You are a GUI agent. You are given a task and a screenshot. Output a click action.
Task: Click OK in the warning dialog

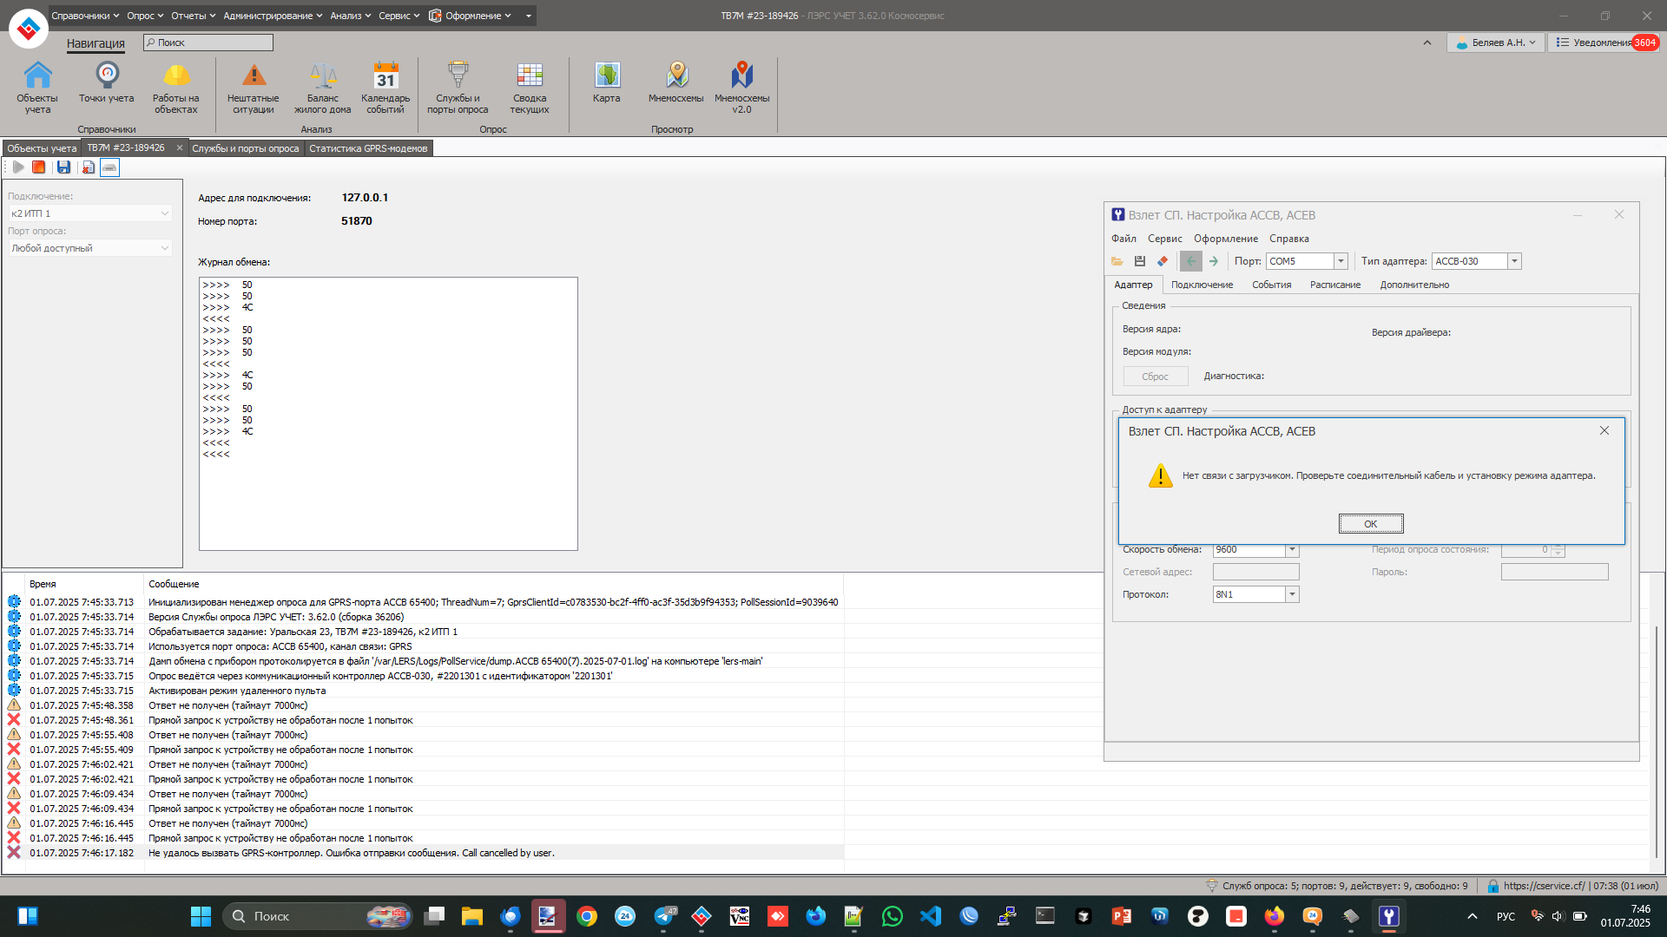click(1370, 523)
